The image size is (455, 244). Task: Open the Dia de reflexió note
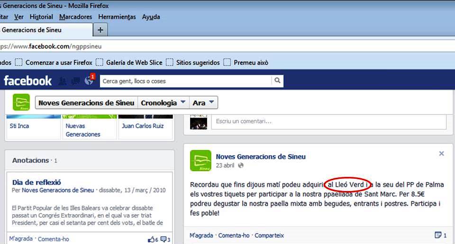36,182
